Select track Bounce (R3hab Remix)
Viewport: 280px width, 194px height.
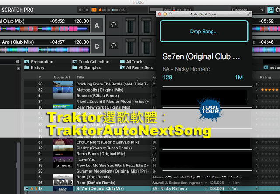tap(98, 95)
